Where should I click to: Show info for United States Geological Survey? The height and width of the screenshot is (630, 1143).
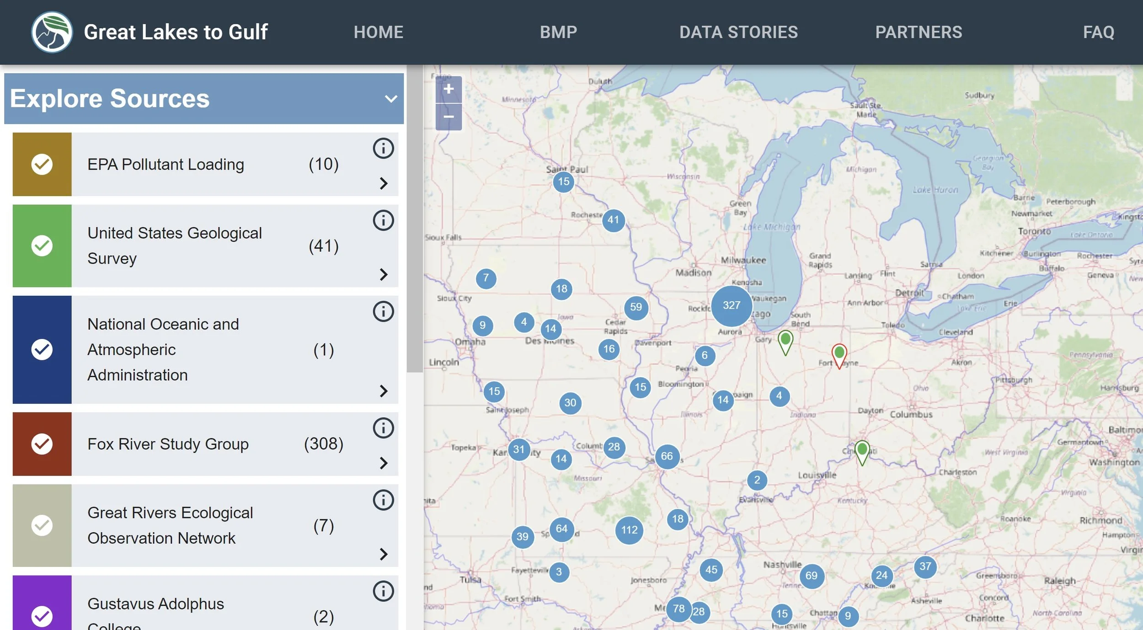coord(383,220)
